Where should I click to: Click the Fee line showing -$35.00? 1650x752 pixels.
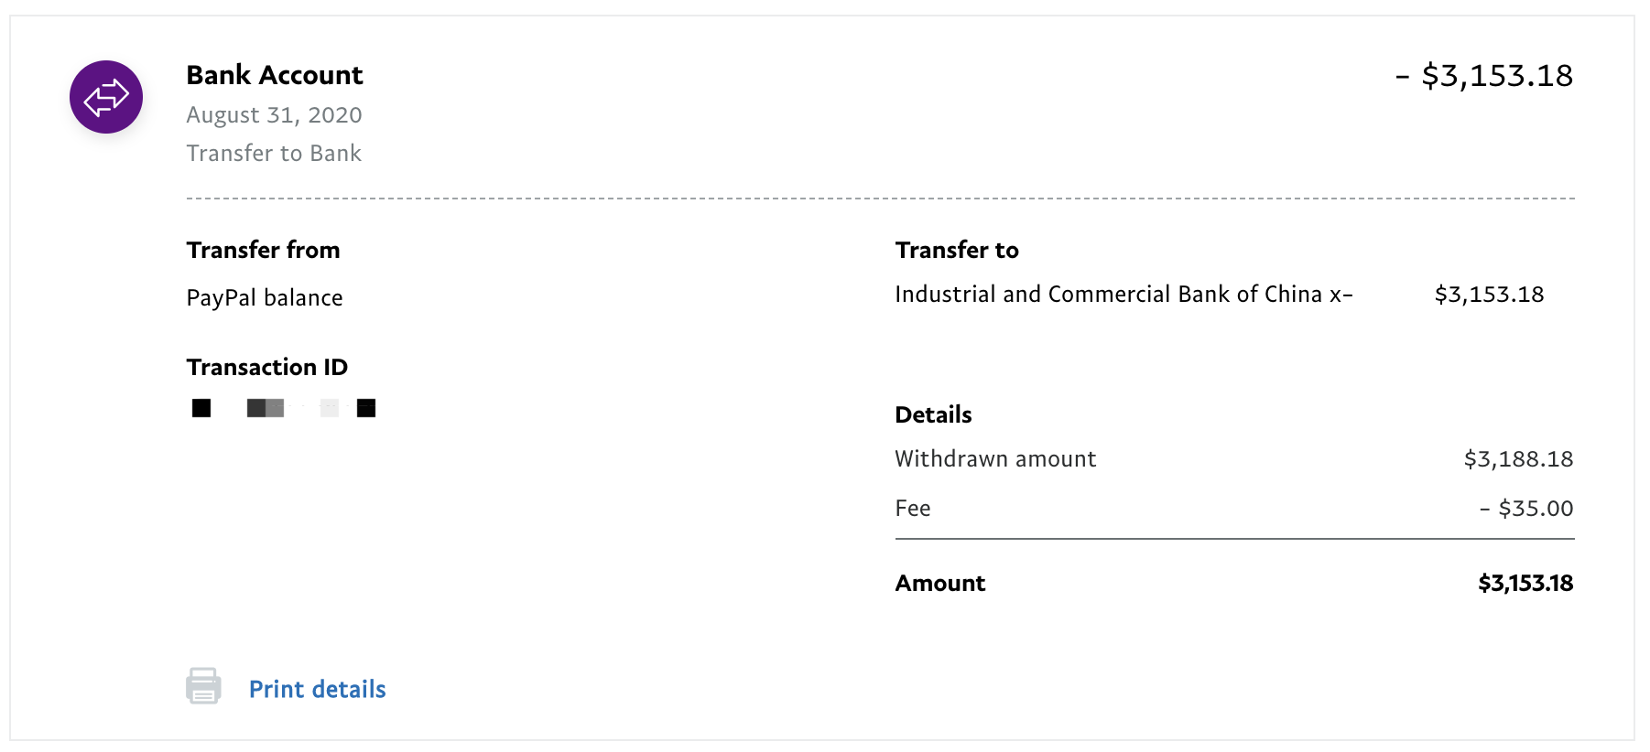tap(1527, 508)
